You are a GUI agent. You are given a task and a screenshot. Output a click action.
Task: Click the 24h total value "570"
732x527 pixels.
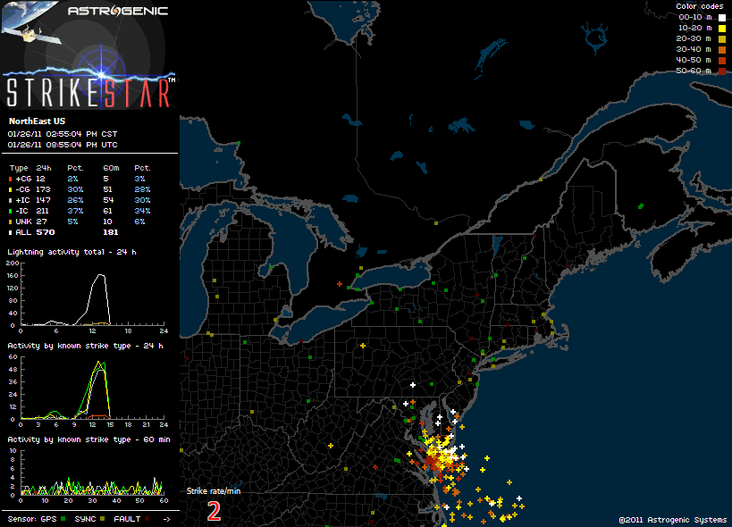[46, 232]
